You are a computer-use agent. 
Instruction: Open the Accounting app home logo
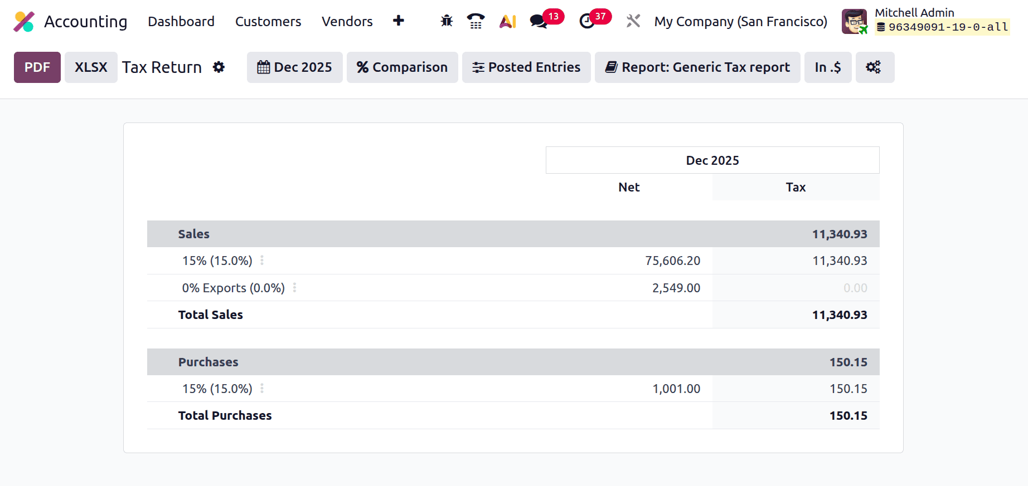click(x=24, y=22)
